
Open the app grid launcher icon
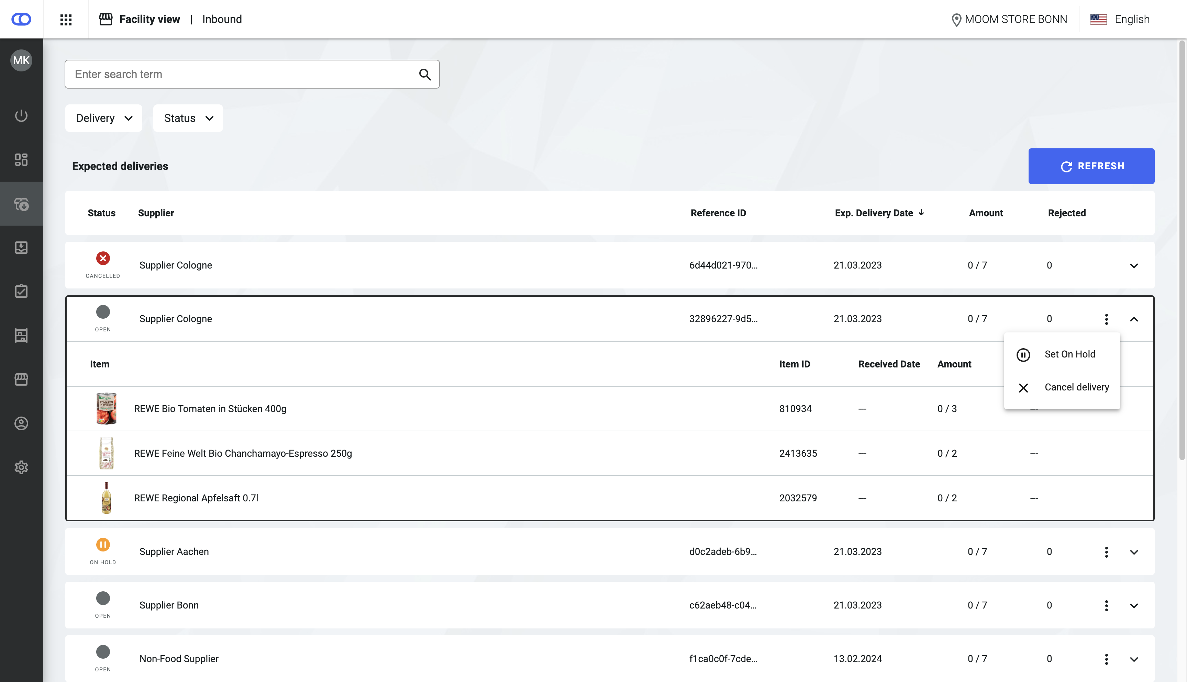pos(66,19)
